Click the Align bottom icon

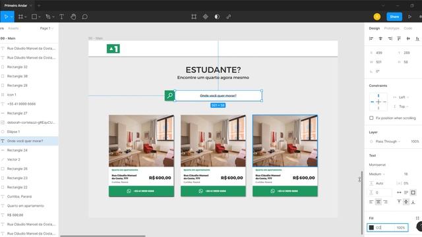(417, 39)
